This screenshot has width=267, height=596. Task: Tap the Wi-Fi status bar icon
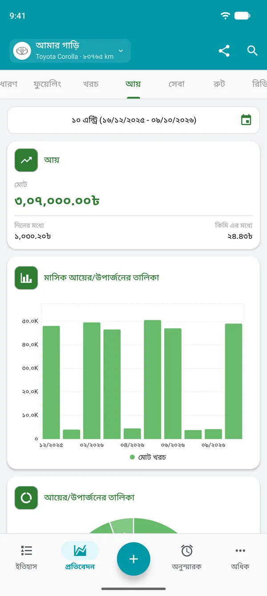coord(226,16)
